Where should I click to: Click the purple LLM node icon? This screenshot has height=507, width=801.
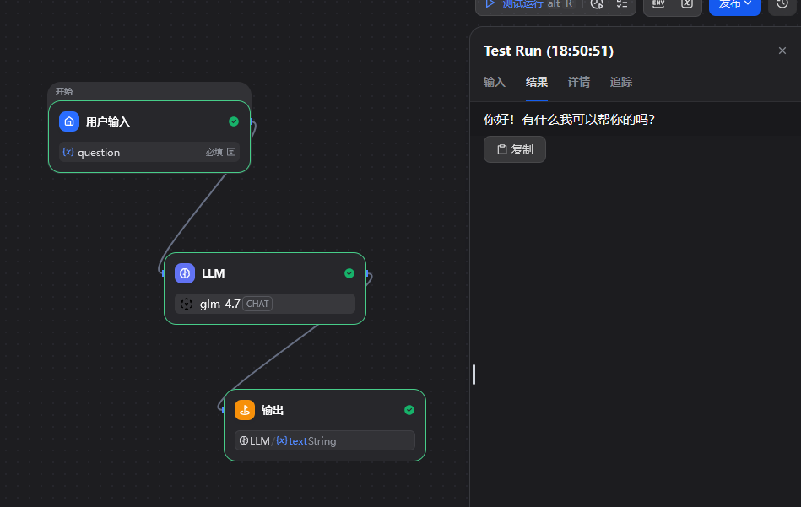(185, 273)
